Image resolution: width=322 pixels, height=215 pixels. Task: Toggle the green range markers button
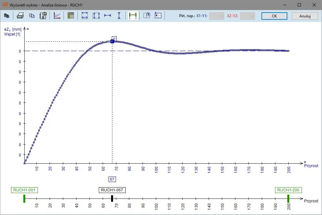click(x=133, y=16)
